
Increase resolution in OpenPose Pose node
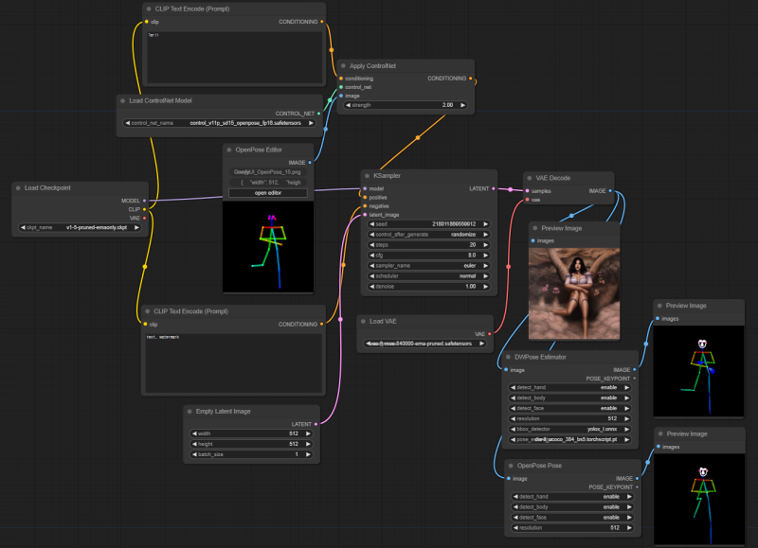point(629,528)
